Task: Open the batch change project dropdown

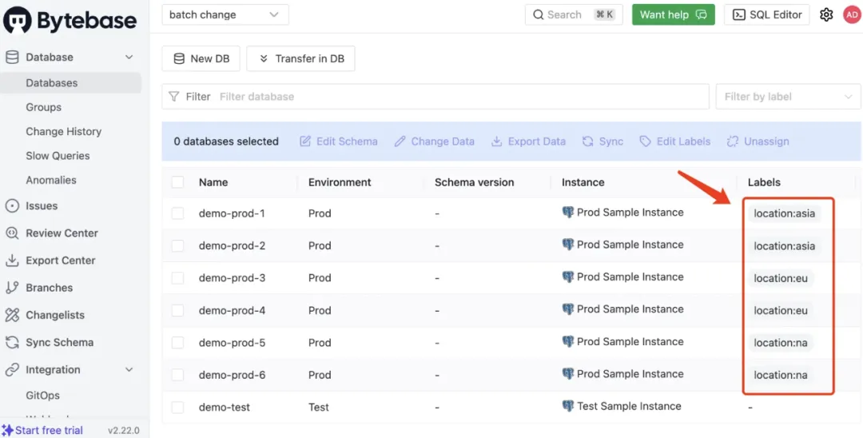Action: point(225,14)
